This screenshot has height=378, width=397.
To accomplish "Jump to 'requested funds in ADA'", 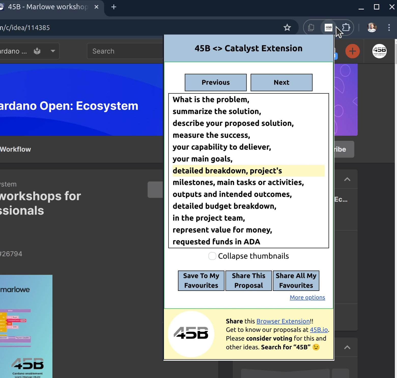I will (216, 242).
